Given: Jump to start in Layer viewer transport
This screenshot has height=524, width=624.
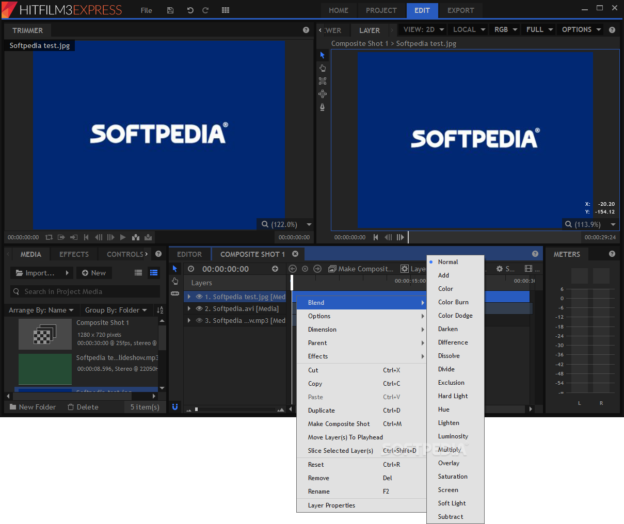Looking at the screenshot, I should [x=376, y=237].
